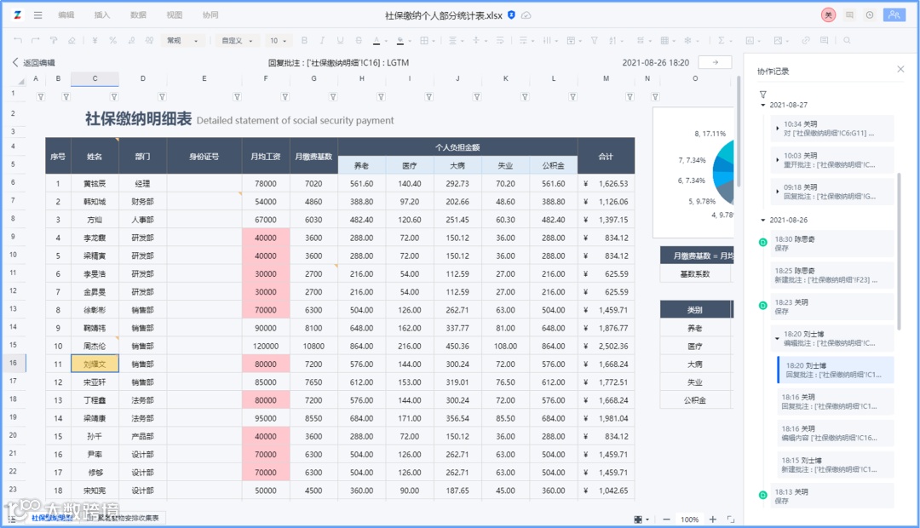Screen dimensions: 920x528
Task: Click the underline U icon
Action: [340, 41]
